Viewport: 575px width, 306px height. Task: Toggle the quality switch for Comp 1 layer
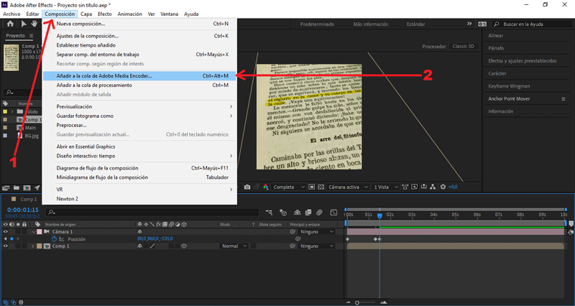pyautogui.click(x=152, y=246)
